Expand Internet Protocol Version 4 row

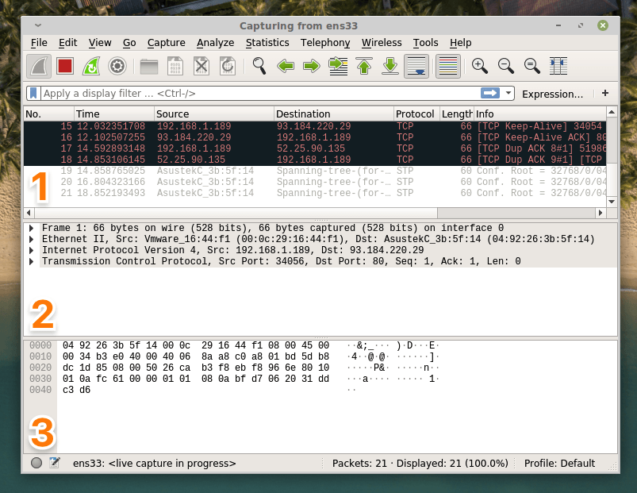coord(31,250)
